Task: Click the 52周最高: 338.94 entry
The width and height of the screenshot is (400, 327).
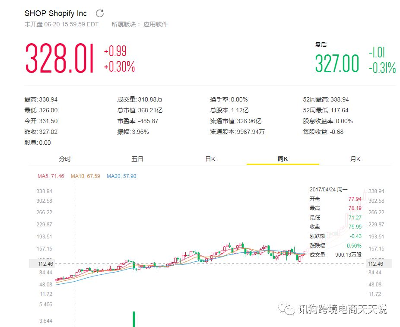Action: click(x=326, y=99)
